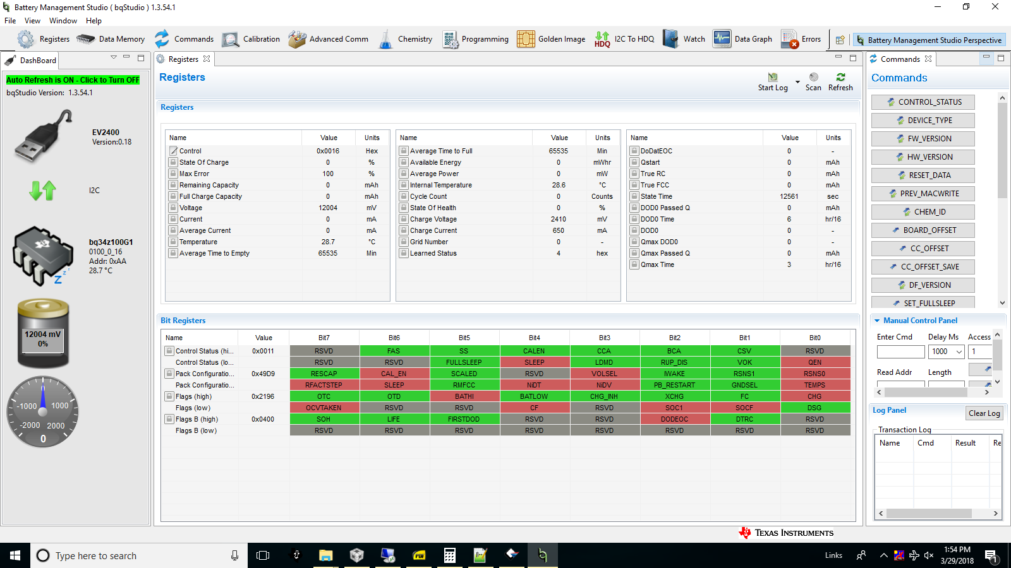Open the Start Log dropdown arrow
1011x568 pixels.
797,82
